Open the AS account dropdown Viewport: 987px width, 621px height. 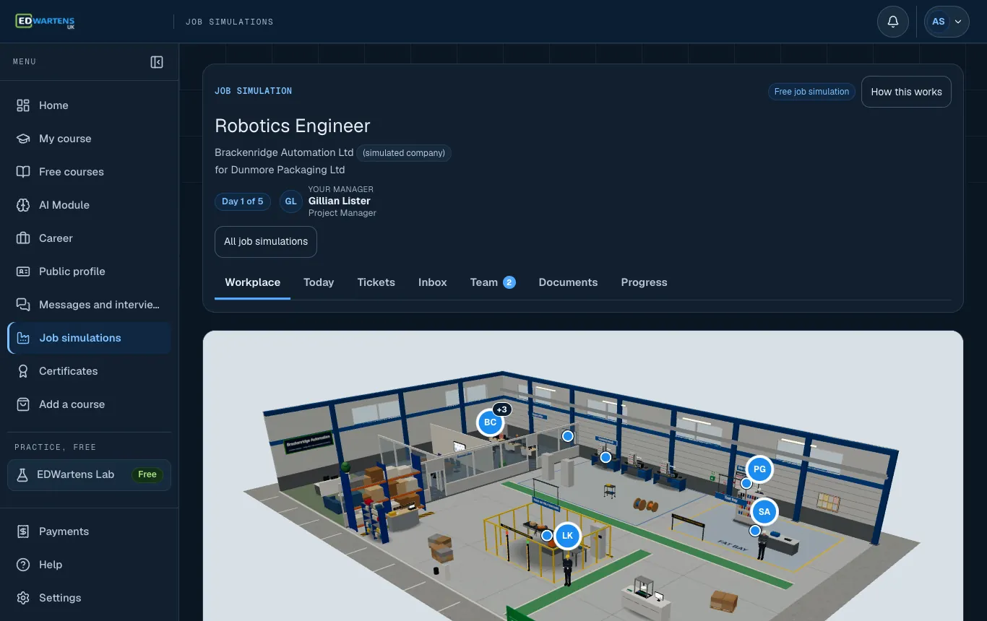pos(947,22)
